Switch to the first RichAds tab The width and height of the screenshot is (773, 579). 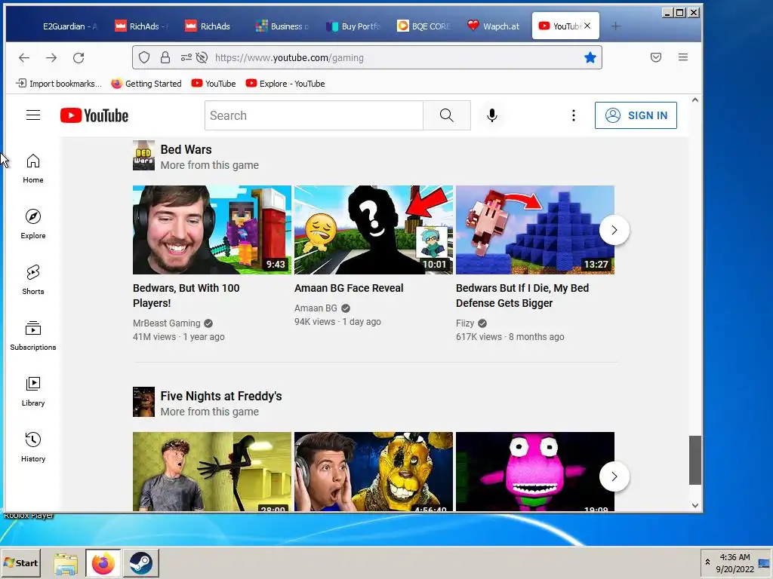click(x=143, y=26)
